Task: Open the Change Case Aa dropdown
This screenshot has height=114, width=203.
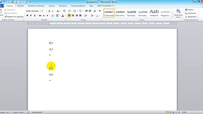Action: pos(58,11)
